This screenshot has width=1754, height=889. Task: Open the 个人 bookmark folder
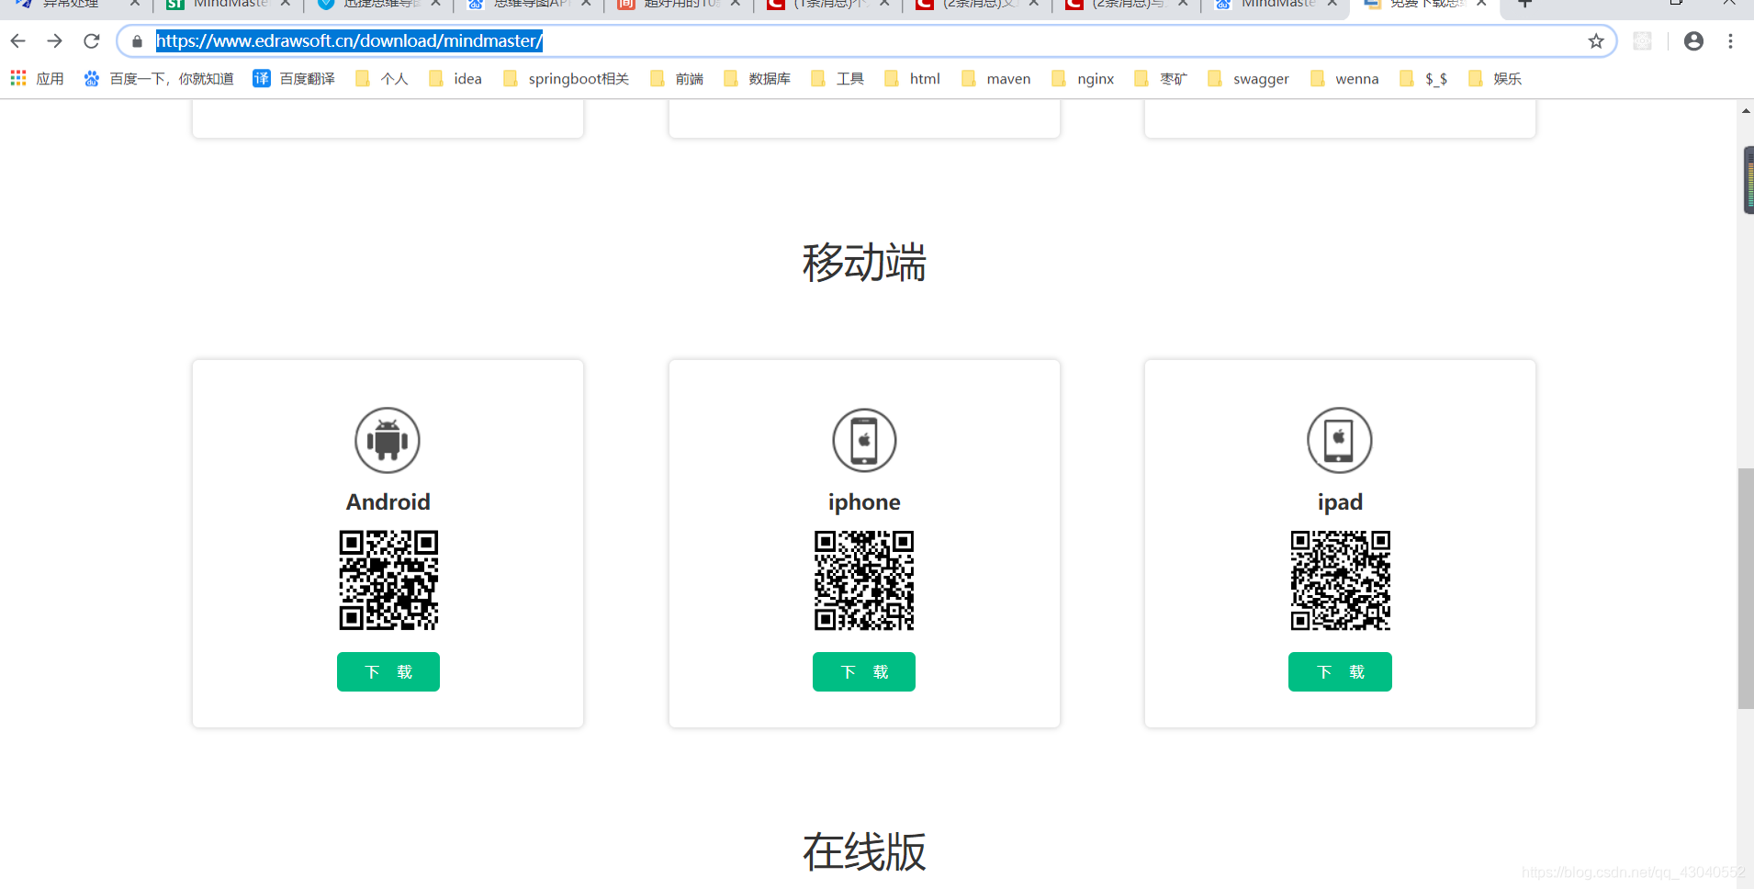click(x=382, y=79)
